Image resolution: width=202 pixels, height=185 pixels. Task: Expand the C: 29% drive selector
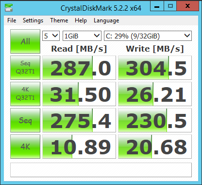(148, 36)
